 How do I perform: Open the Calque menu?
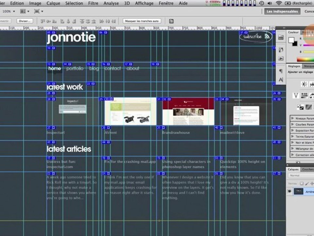tap(53, 3)
